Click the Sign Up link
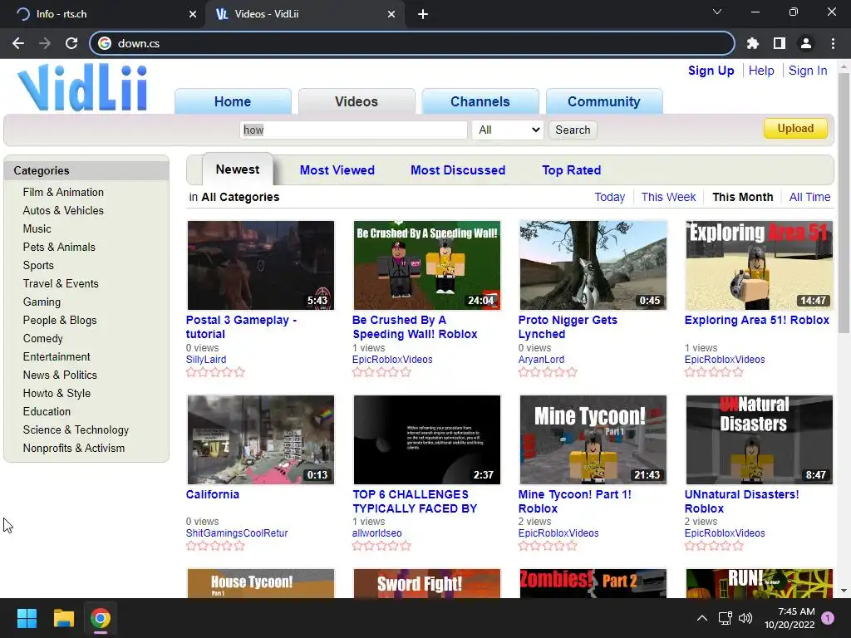This screenshot has height=638, width=851. 711,71
